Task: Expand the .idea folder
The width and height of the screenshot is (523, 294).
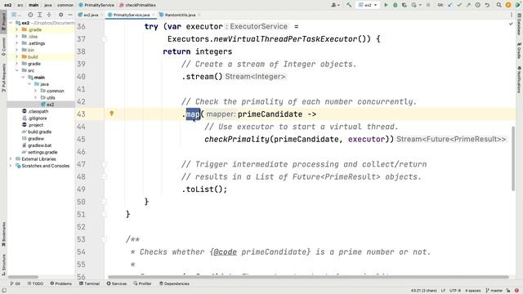Action: [x=16, y=36]
